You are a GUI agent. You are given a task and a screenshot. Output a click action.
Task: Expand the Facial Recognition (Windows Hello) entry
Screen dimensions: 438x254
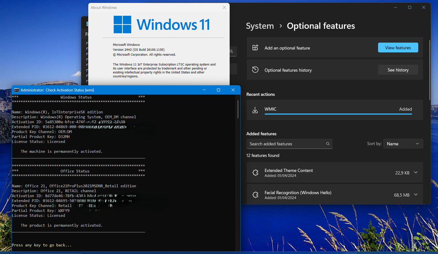click(x=416, y=195)
